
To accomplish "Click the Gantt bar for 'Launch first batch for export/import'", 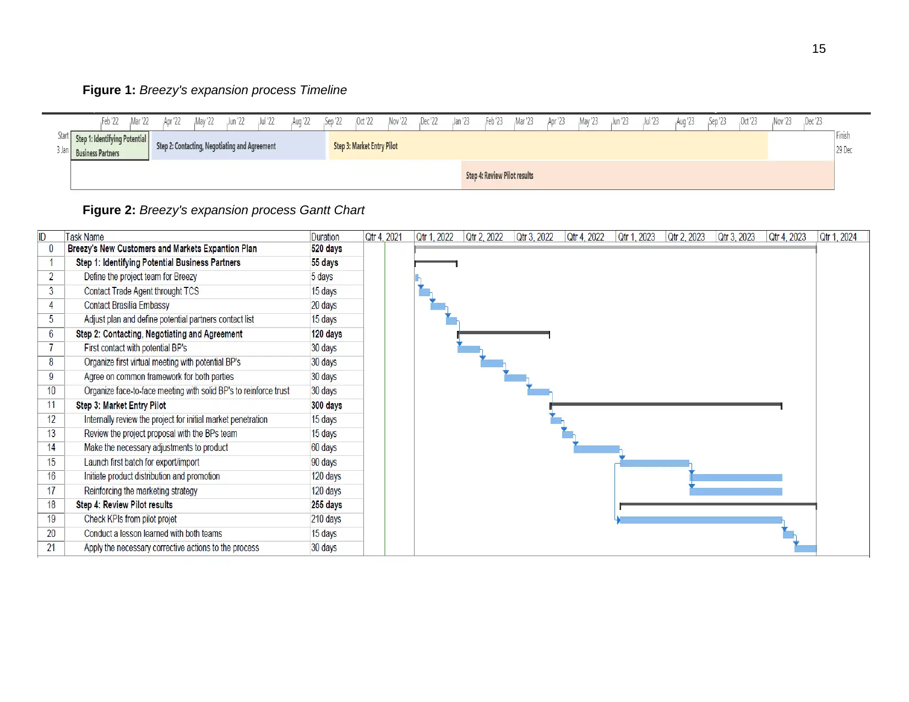I will click(655, 464).
